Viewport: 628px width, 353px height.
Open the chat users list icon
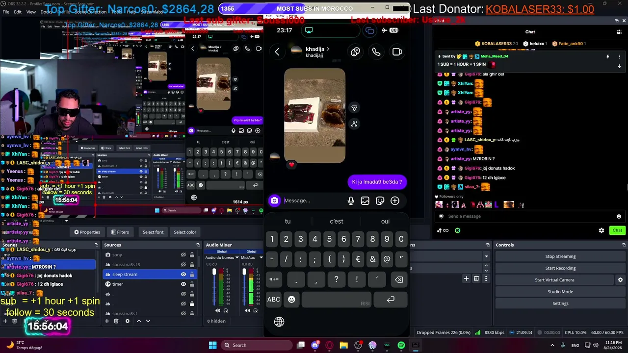click(x=619, y=32)
